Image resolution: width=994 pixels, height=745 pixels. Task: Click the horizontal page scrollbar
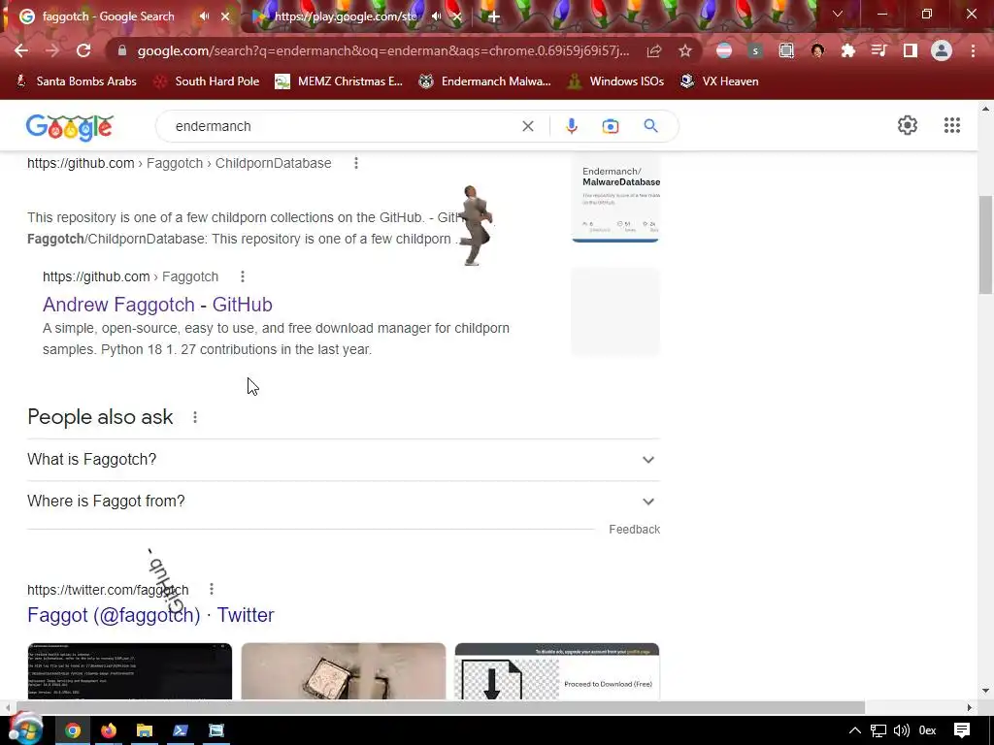click(441, 707)
